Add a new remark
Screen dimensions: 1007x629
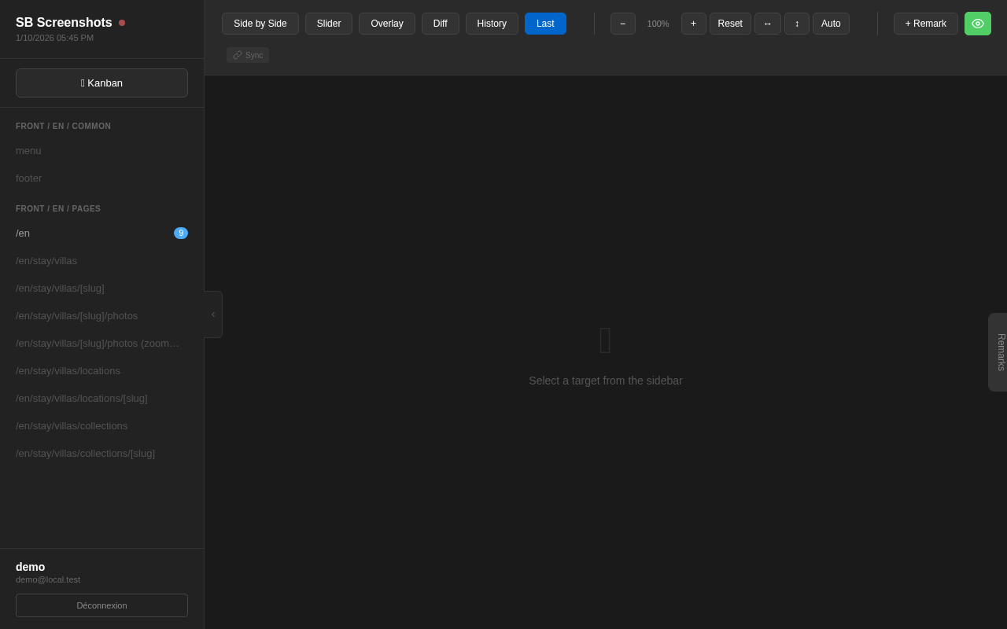pos(926,24)
